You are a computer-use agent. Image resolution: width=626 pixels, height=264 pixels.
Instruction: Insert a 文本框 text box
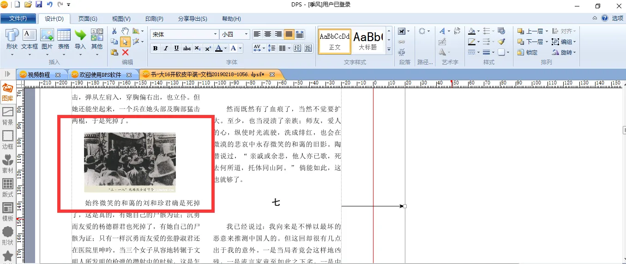point(30,40)
